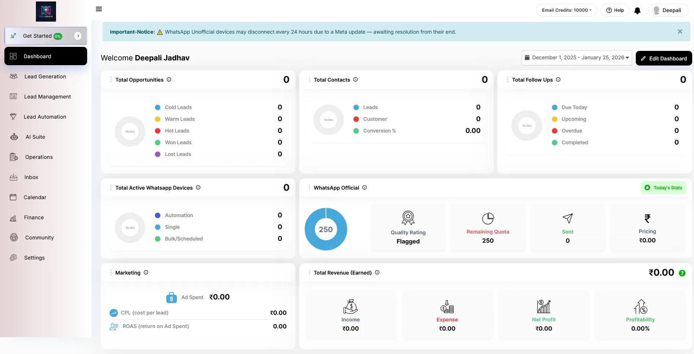Open the Email Credits dropdown

566,10
